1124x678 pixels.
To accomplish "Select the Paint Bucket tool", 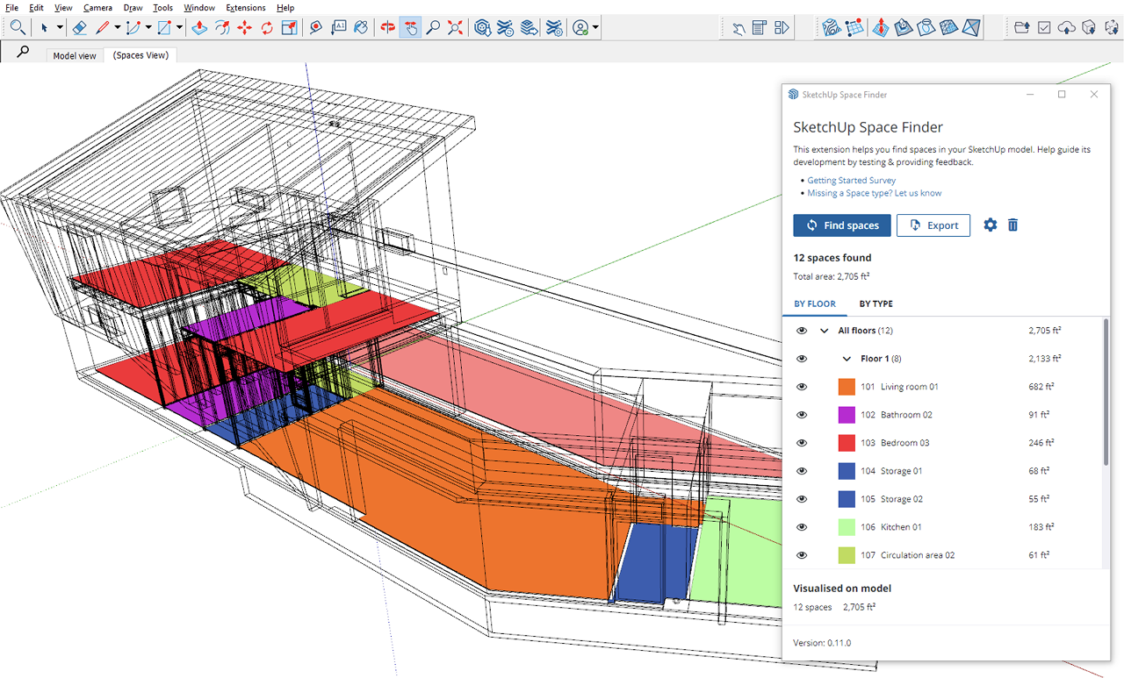I will pyautogui.click(x=361, y=27).
